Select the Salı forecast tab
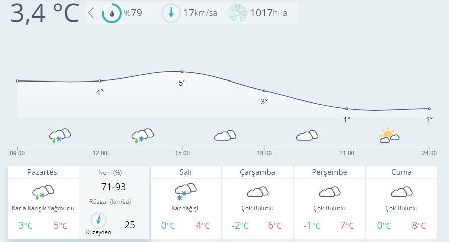Viewport: 449px width, 242px height. (186, 172)
